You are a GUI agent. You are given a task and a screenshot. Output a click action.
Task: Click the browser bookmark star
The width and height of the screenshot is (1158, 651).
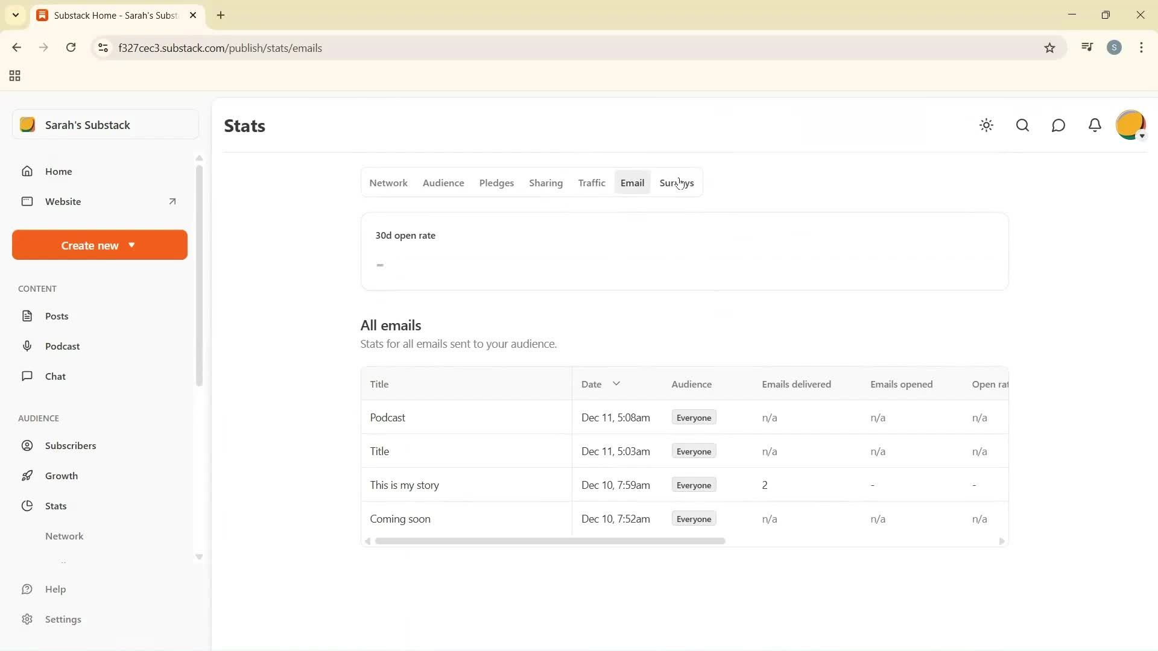[1049, 48]
